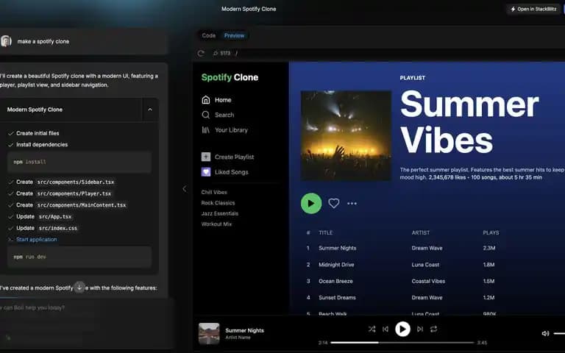This screenshot has width=565, height=353.
Task: Skip to the previous track
Action: [385, 329]
